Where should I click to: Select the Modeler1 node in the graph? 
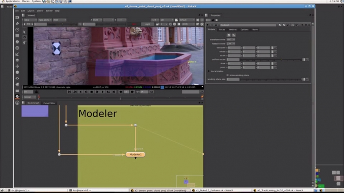pyautogui.click(x=135, y=154)
